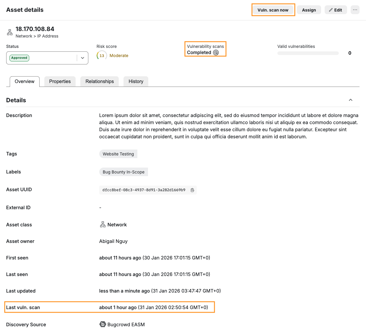Click the network icon beside 18.170.108.84
This screenshot has width=366, height=336.
[x=10, y=32]
